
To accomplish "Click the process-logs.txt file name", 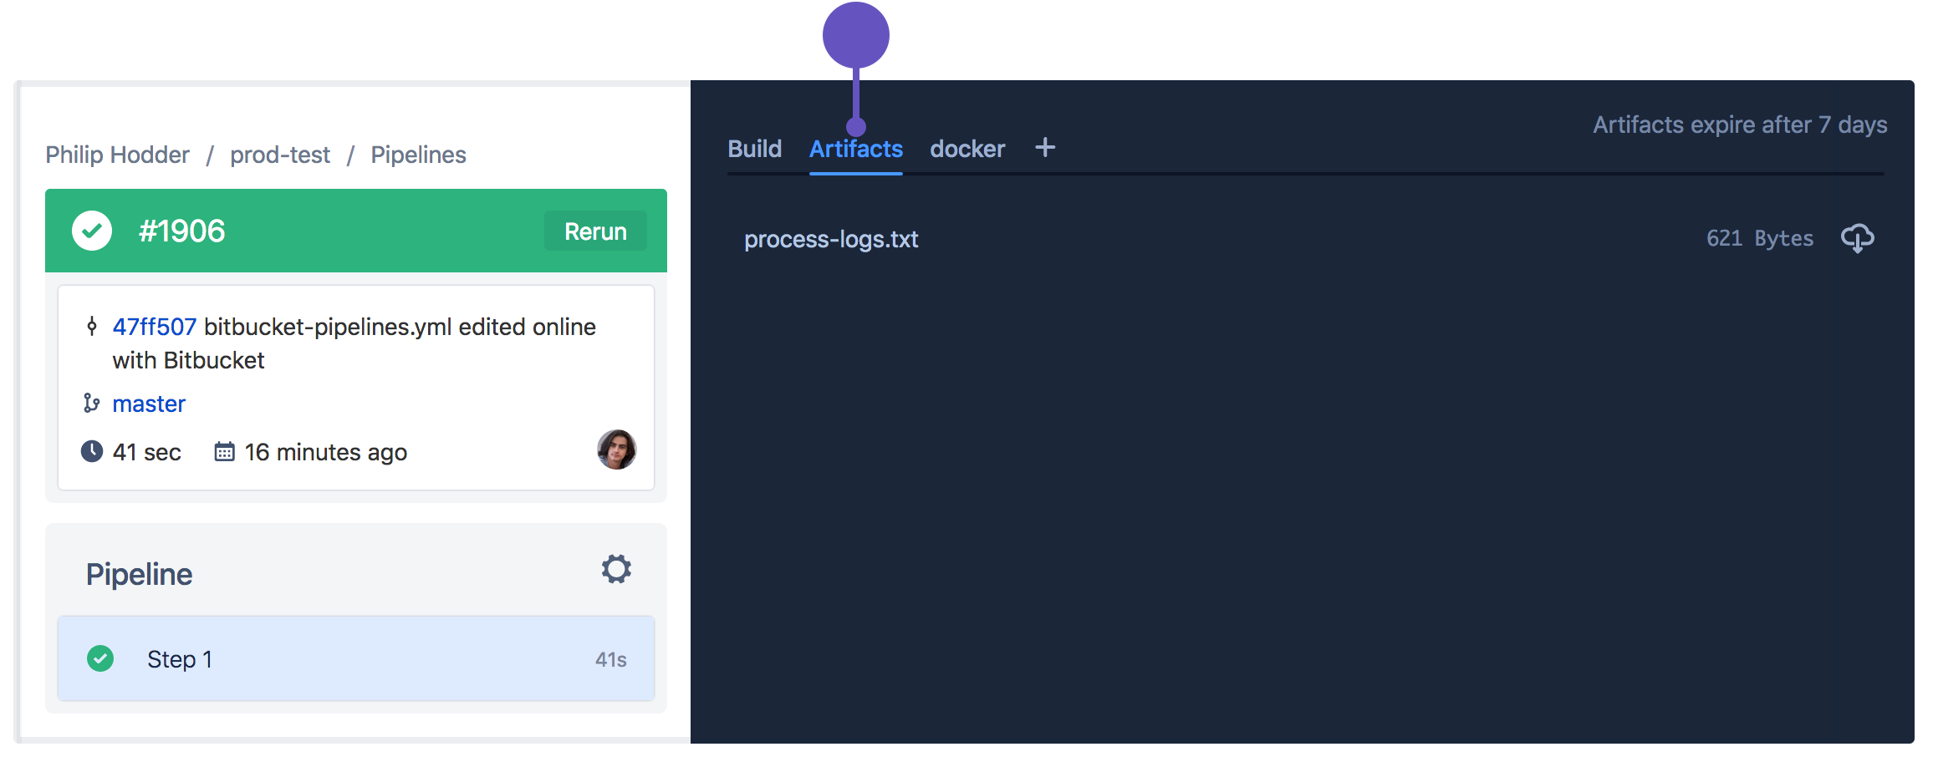I will coord(831,240).
